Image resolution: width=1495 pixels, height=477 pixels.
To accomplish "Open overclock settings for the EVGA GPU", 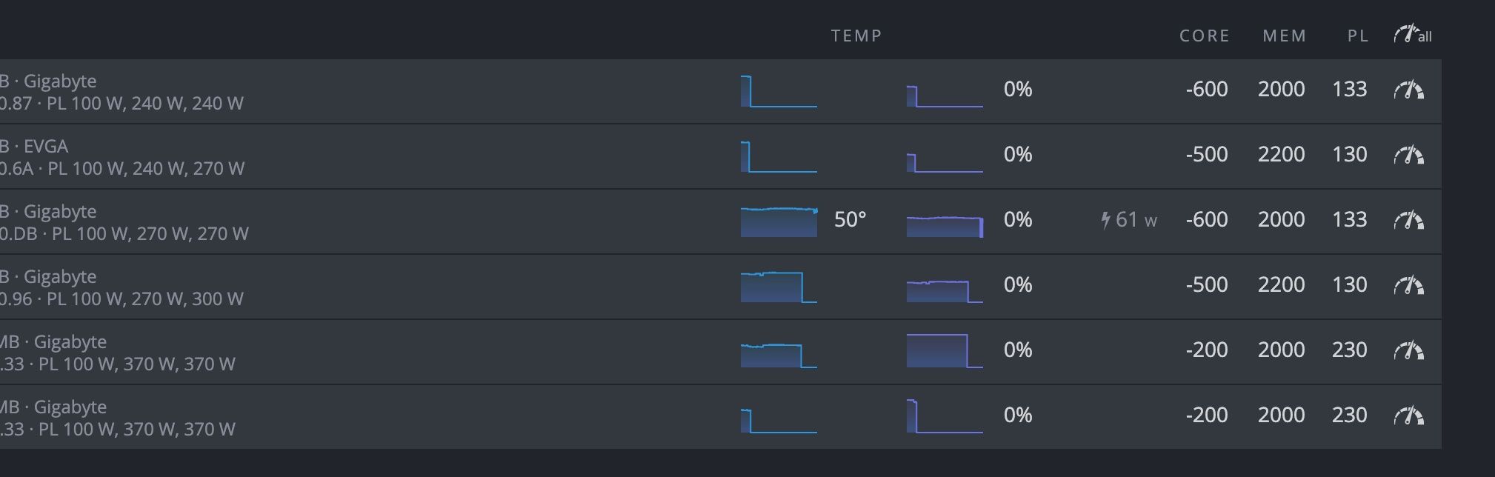I will (1408, 155).
